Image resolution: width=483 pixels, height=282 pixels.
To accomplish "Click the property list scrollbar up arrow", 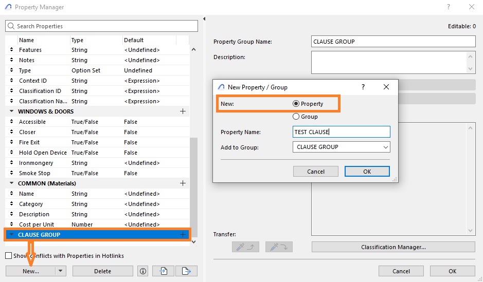I will 194,49.
